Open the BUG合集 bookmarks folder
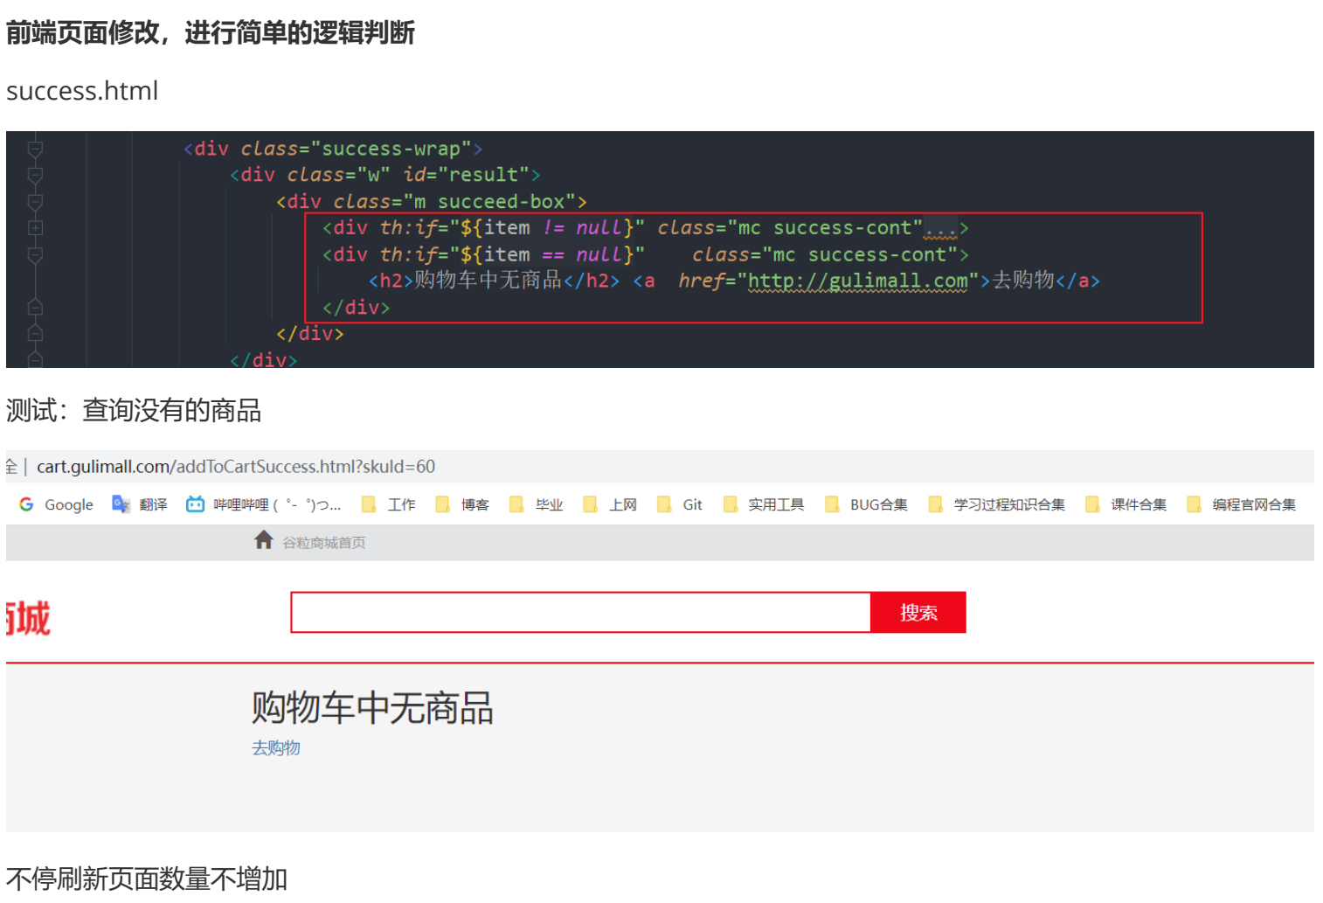 coord(867,504)
